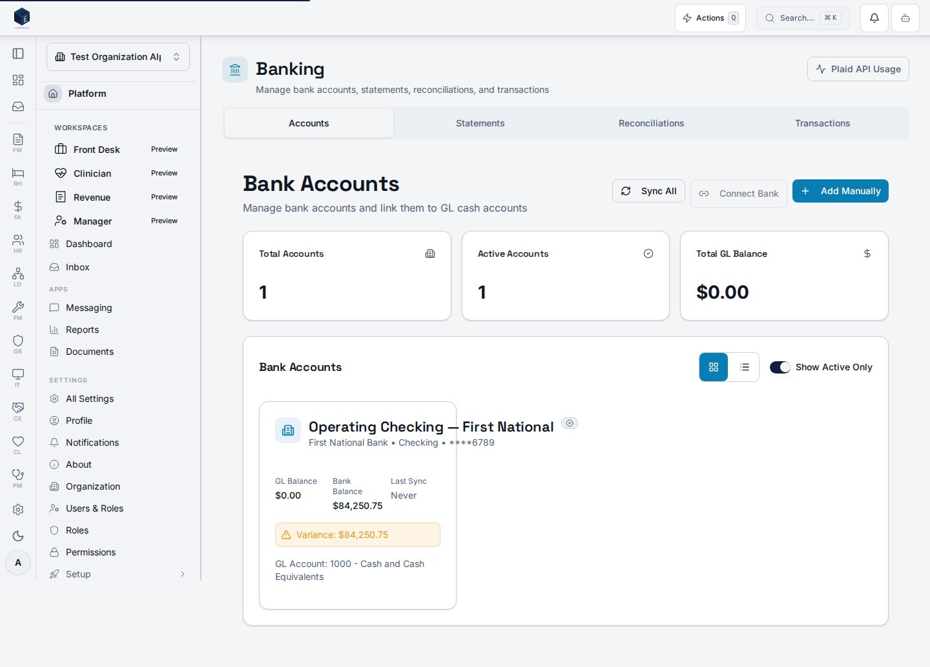Viewport: 930px width, 667px height.
Task: Switch to list view of bank accounts
Action: [x=744, y=367]
